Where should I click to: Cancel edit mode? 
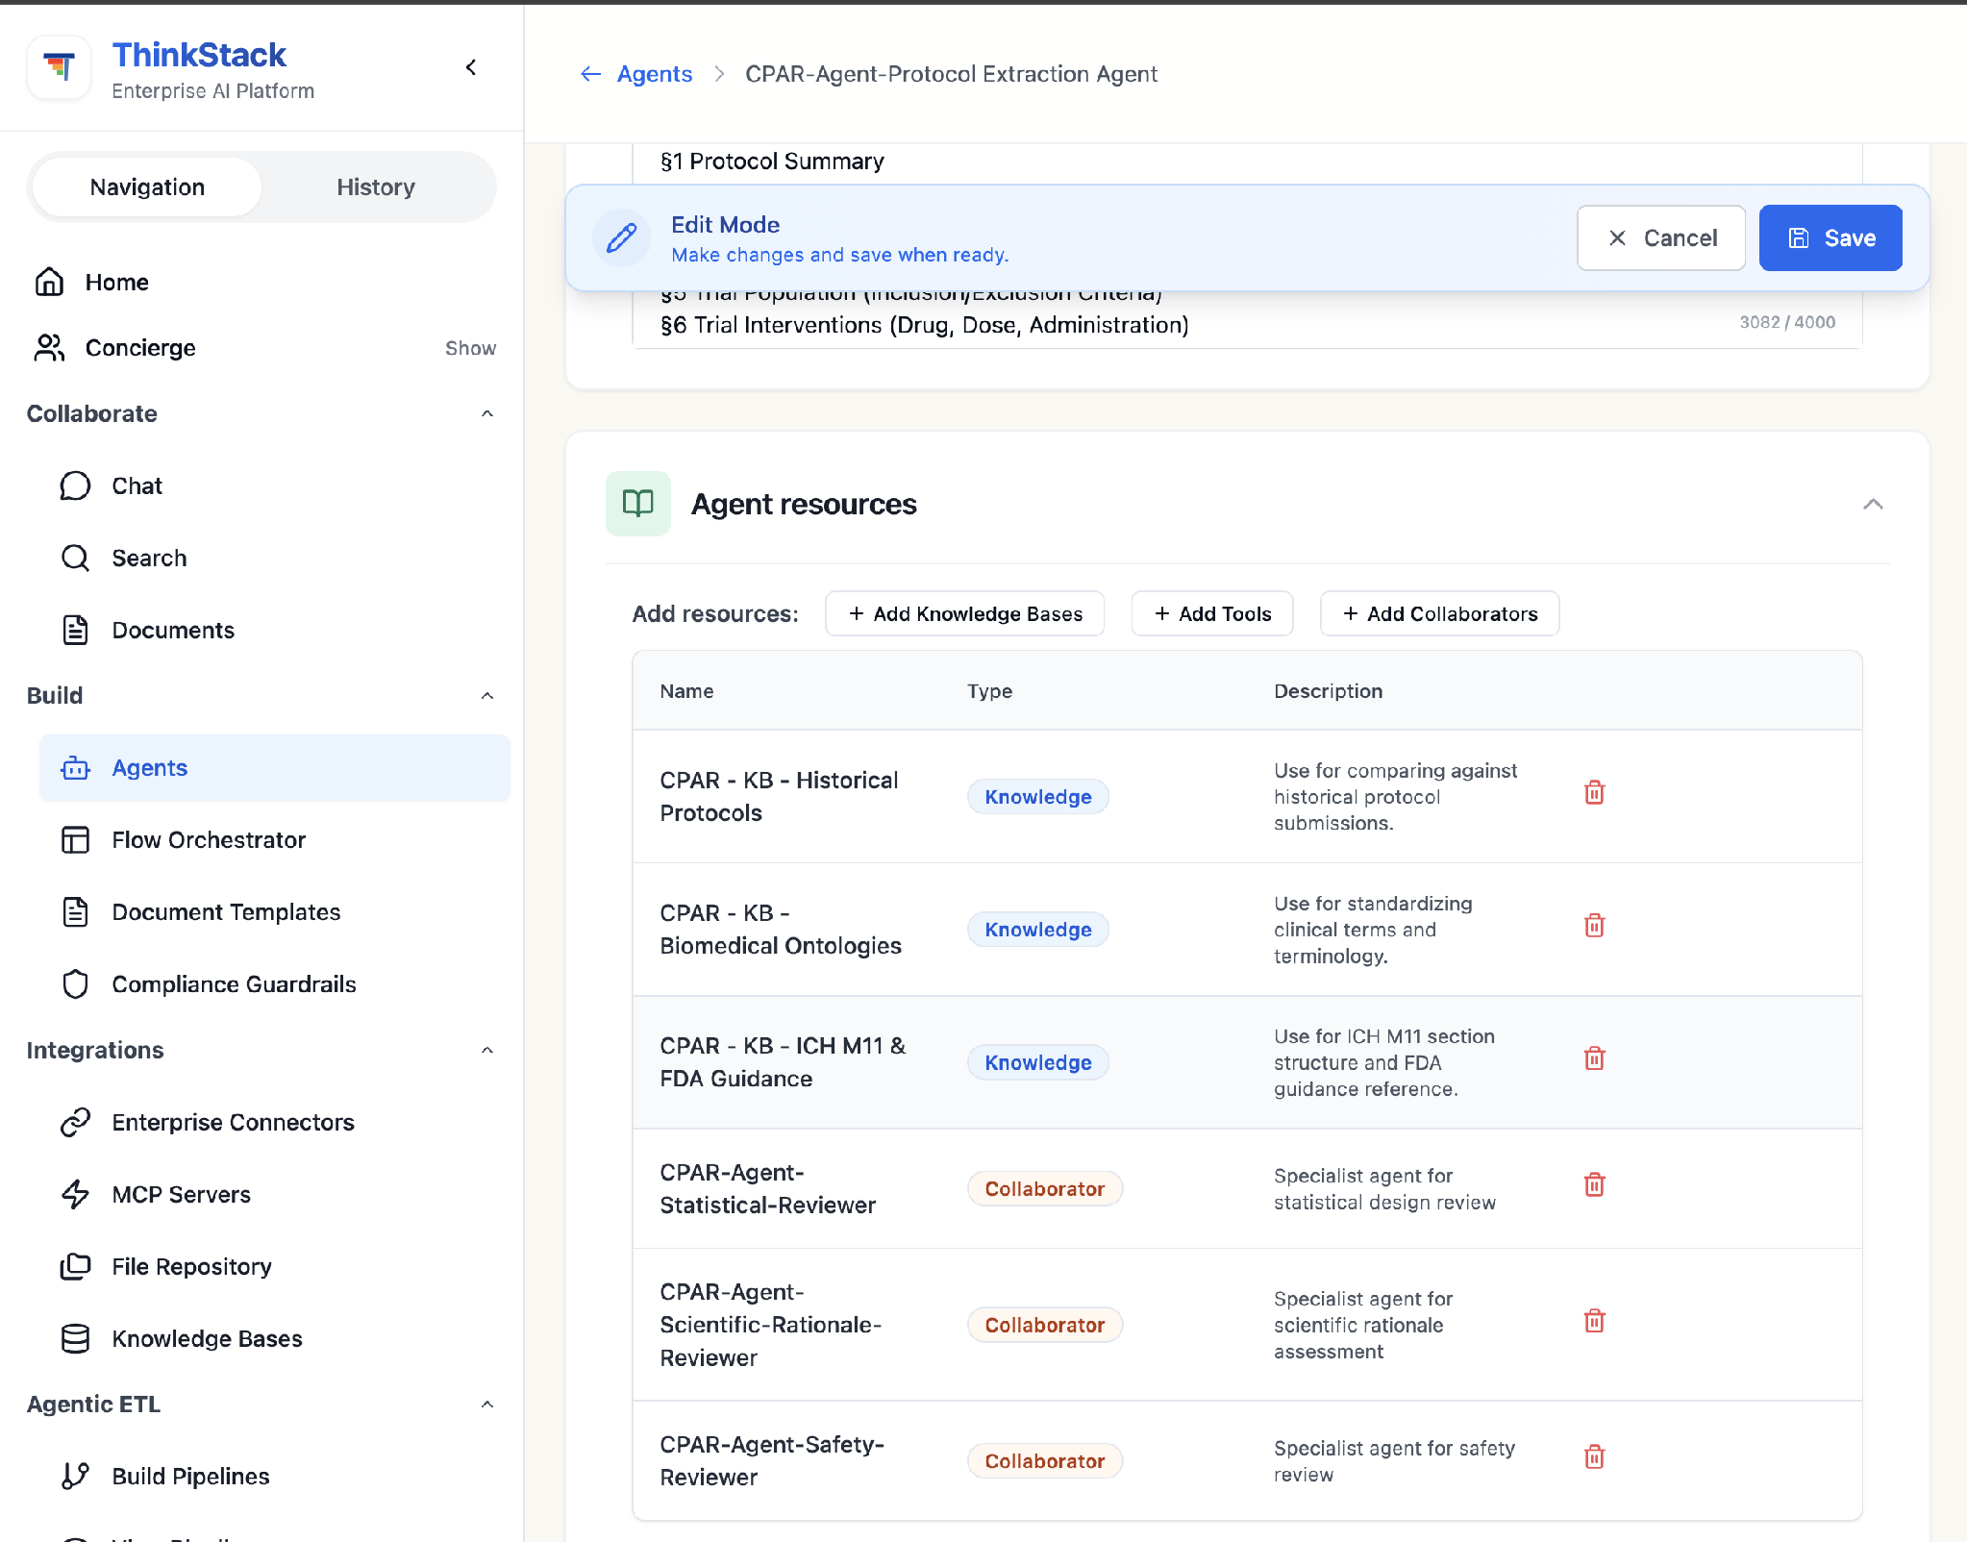1660,237
